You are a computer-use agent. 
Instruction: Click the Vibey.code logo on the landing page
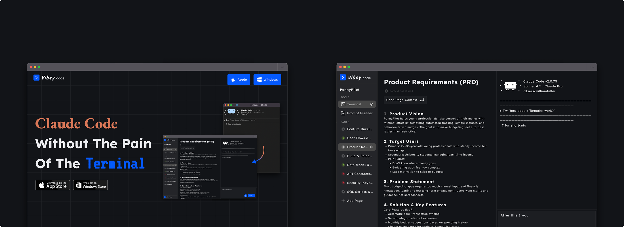point(49,78)
